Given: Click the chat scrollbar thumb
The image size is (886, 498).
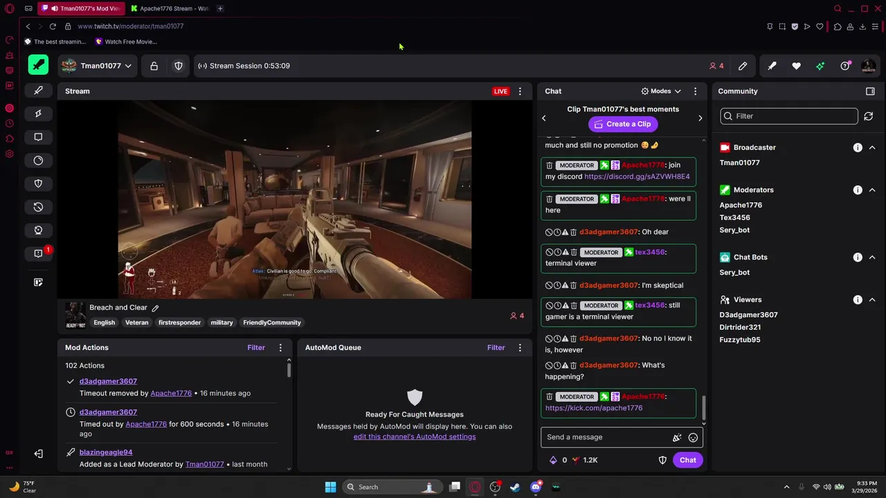Looking at the screenshot, I should point(704,408).
